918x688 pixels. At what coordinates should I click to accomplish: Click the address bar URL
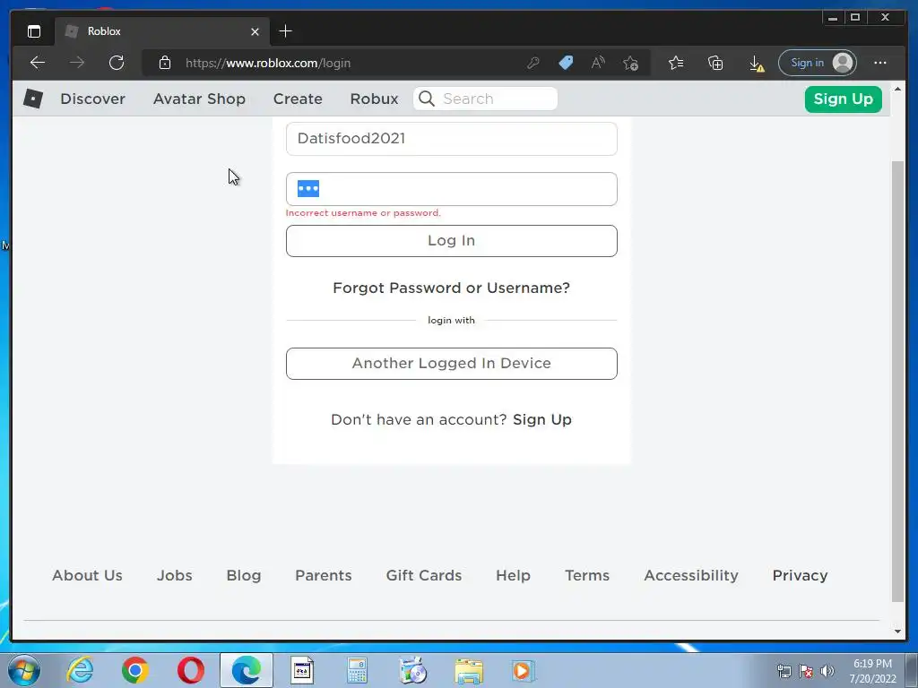pos(268,64)
